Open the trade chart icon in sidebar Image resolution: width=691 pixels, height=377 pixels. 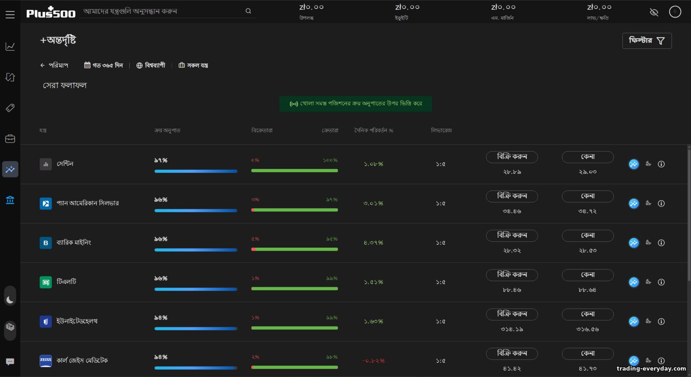tap(10, 46)
